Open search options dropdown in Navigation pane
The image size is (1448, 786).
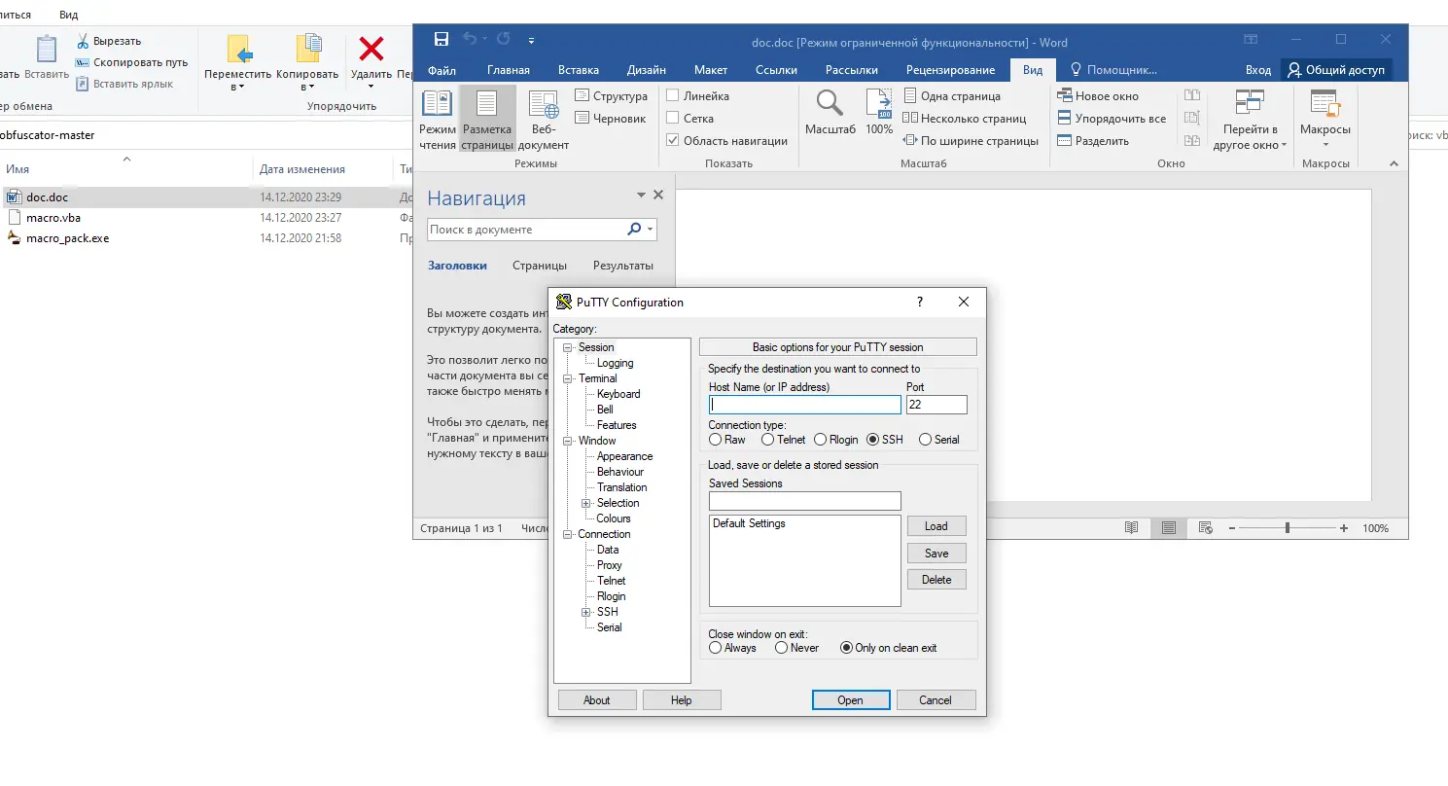(650, 231)
